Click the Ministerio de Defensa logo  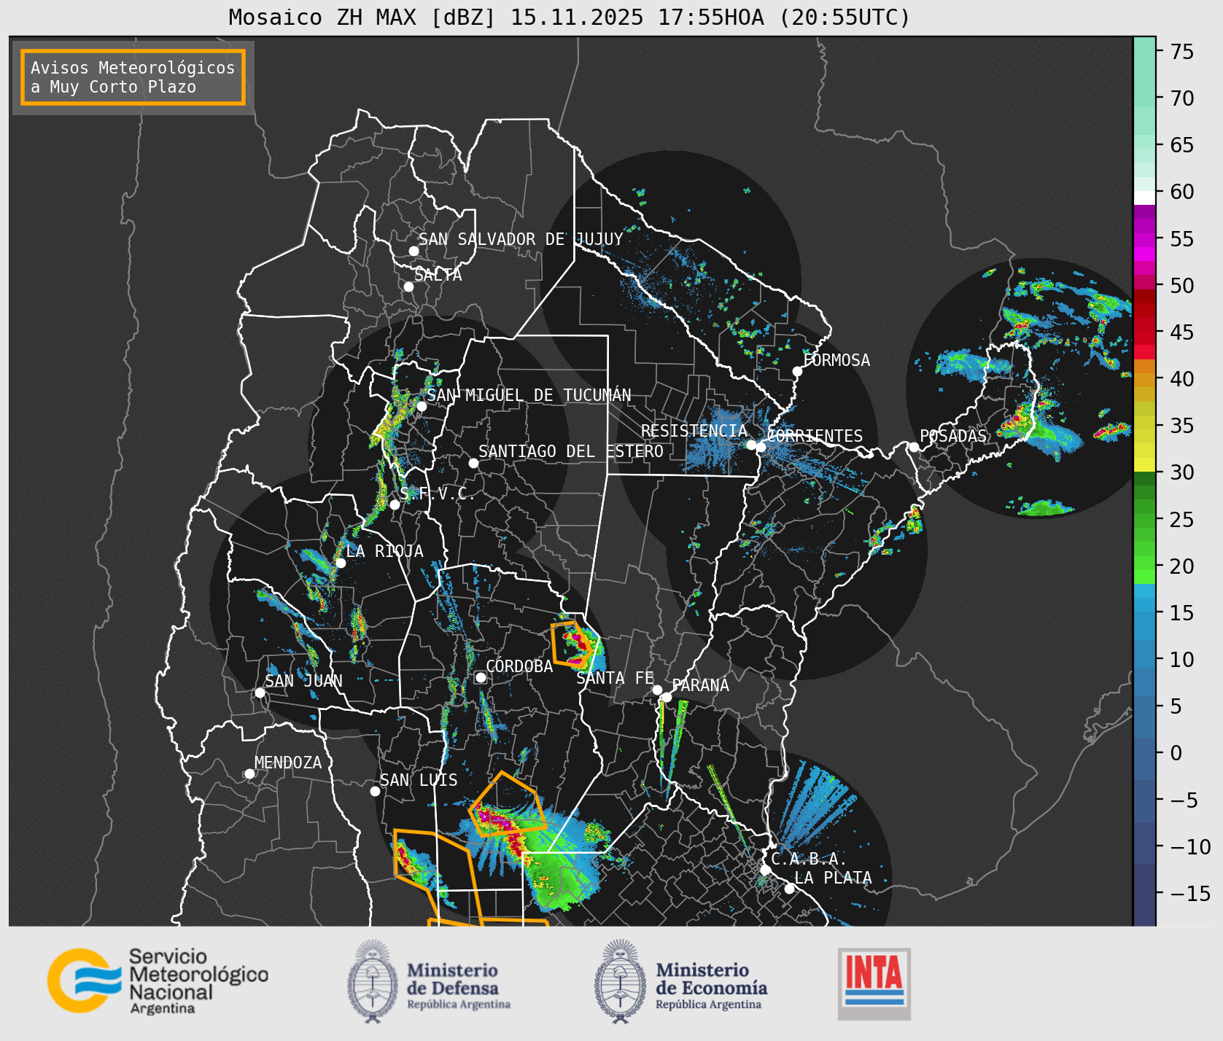(x=429, y=981)
